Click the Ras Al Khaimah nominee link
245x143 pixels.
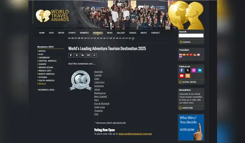click(102, 104)
